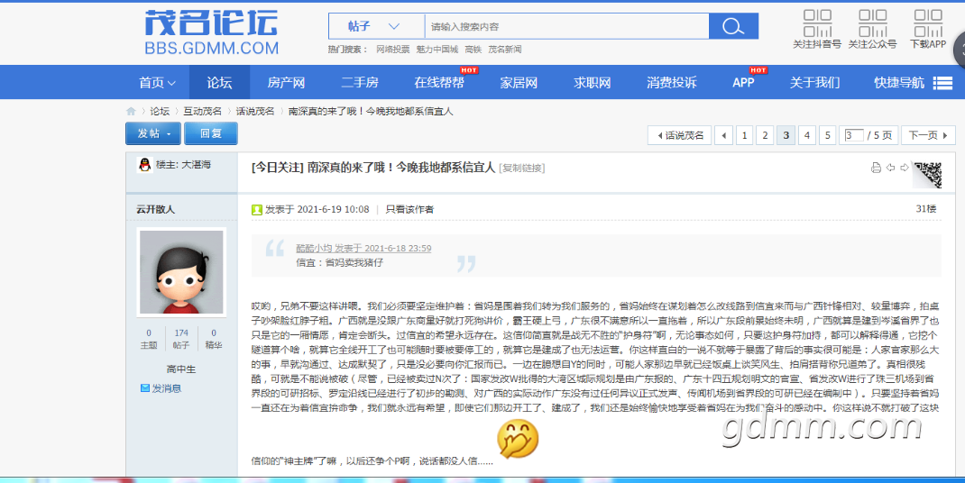Click the 发消息 link

click(x=167, y=388)
